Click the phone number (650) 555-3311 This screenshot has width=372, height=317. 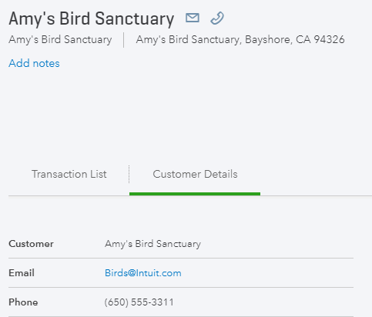pyautogui.click(x=139, y=302)
